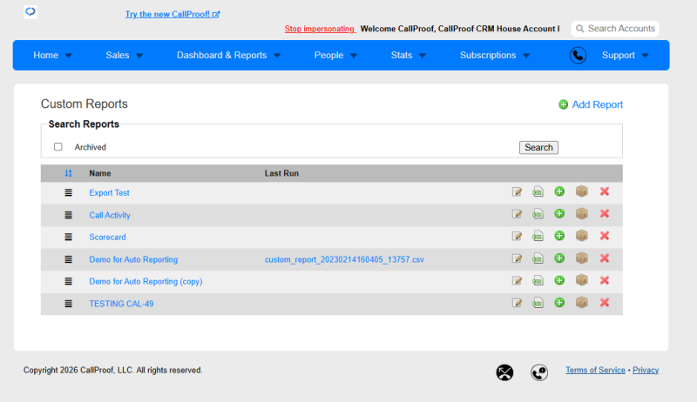Click Stop impersonating link
697x402 pixels.
click(x=320, y=29)
